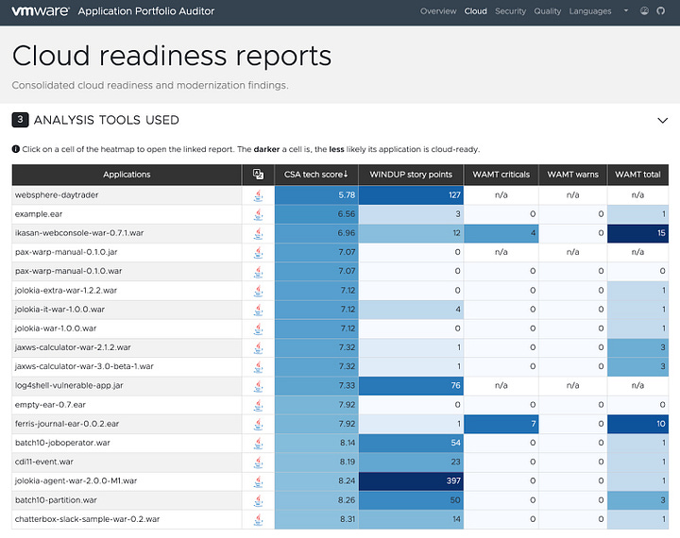Click the tools count badge 3
Screen dimensions: 680x538
coord(21,120)
